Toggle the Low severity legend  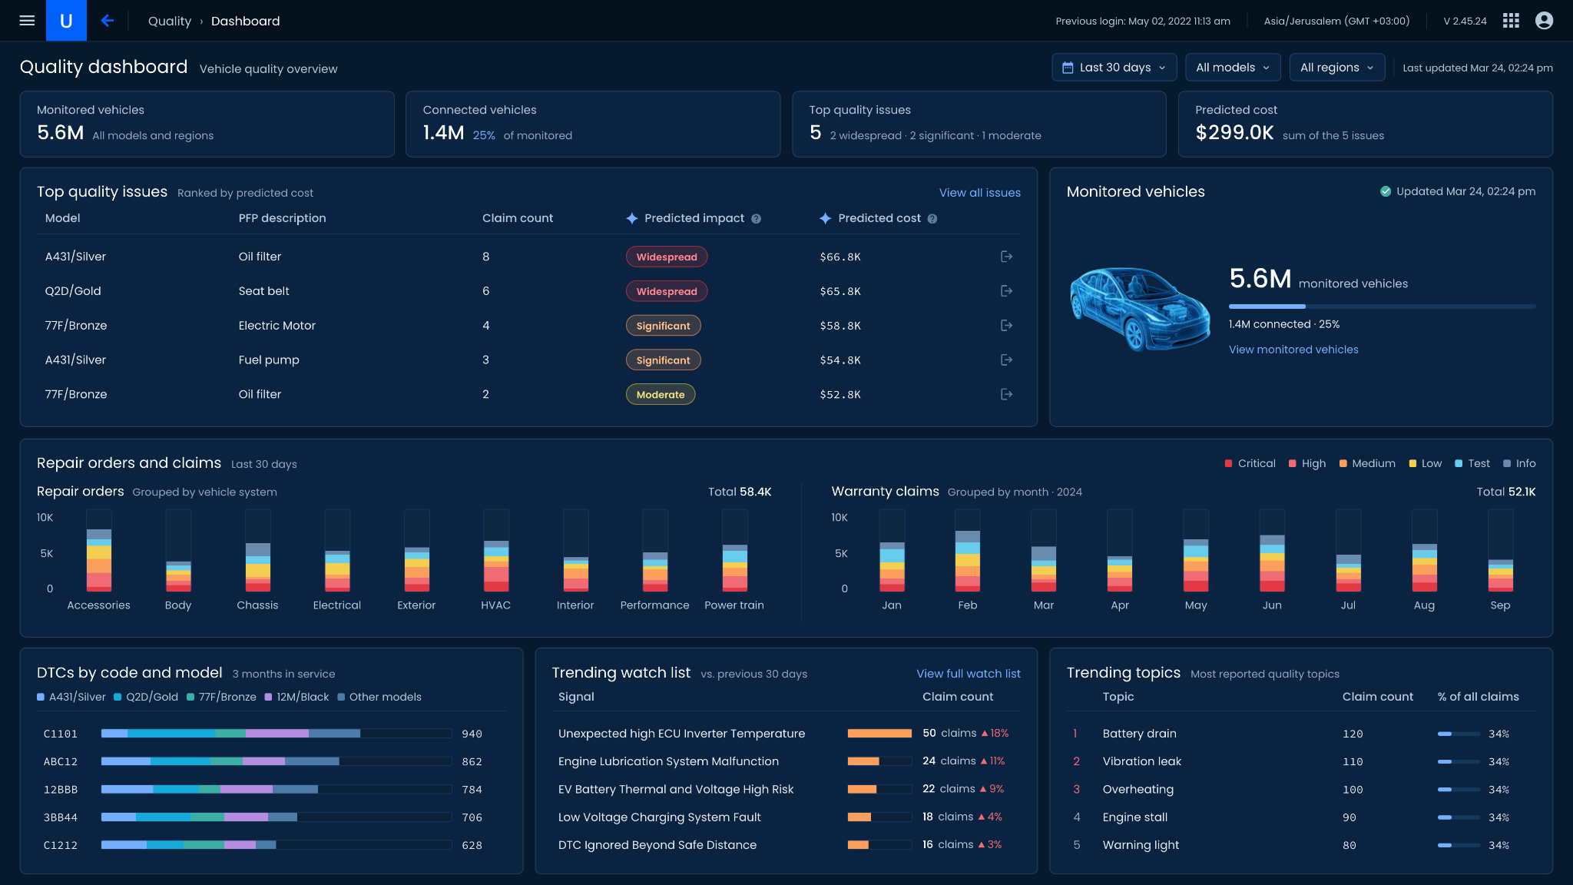click(x=1425, y=463)
